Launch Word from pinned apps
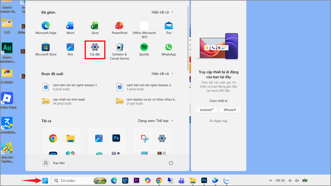Image resolution: width=331 pixels, height=186 pixels. tap(70, 28)
